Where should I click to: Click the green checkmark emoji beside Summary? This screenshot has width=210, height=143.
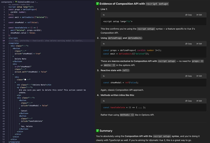[x=97, y=131]
